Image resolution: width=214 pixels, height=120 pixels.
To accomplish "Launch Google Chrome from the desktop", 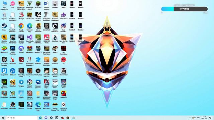I will [x=21, y=26].
